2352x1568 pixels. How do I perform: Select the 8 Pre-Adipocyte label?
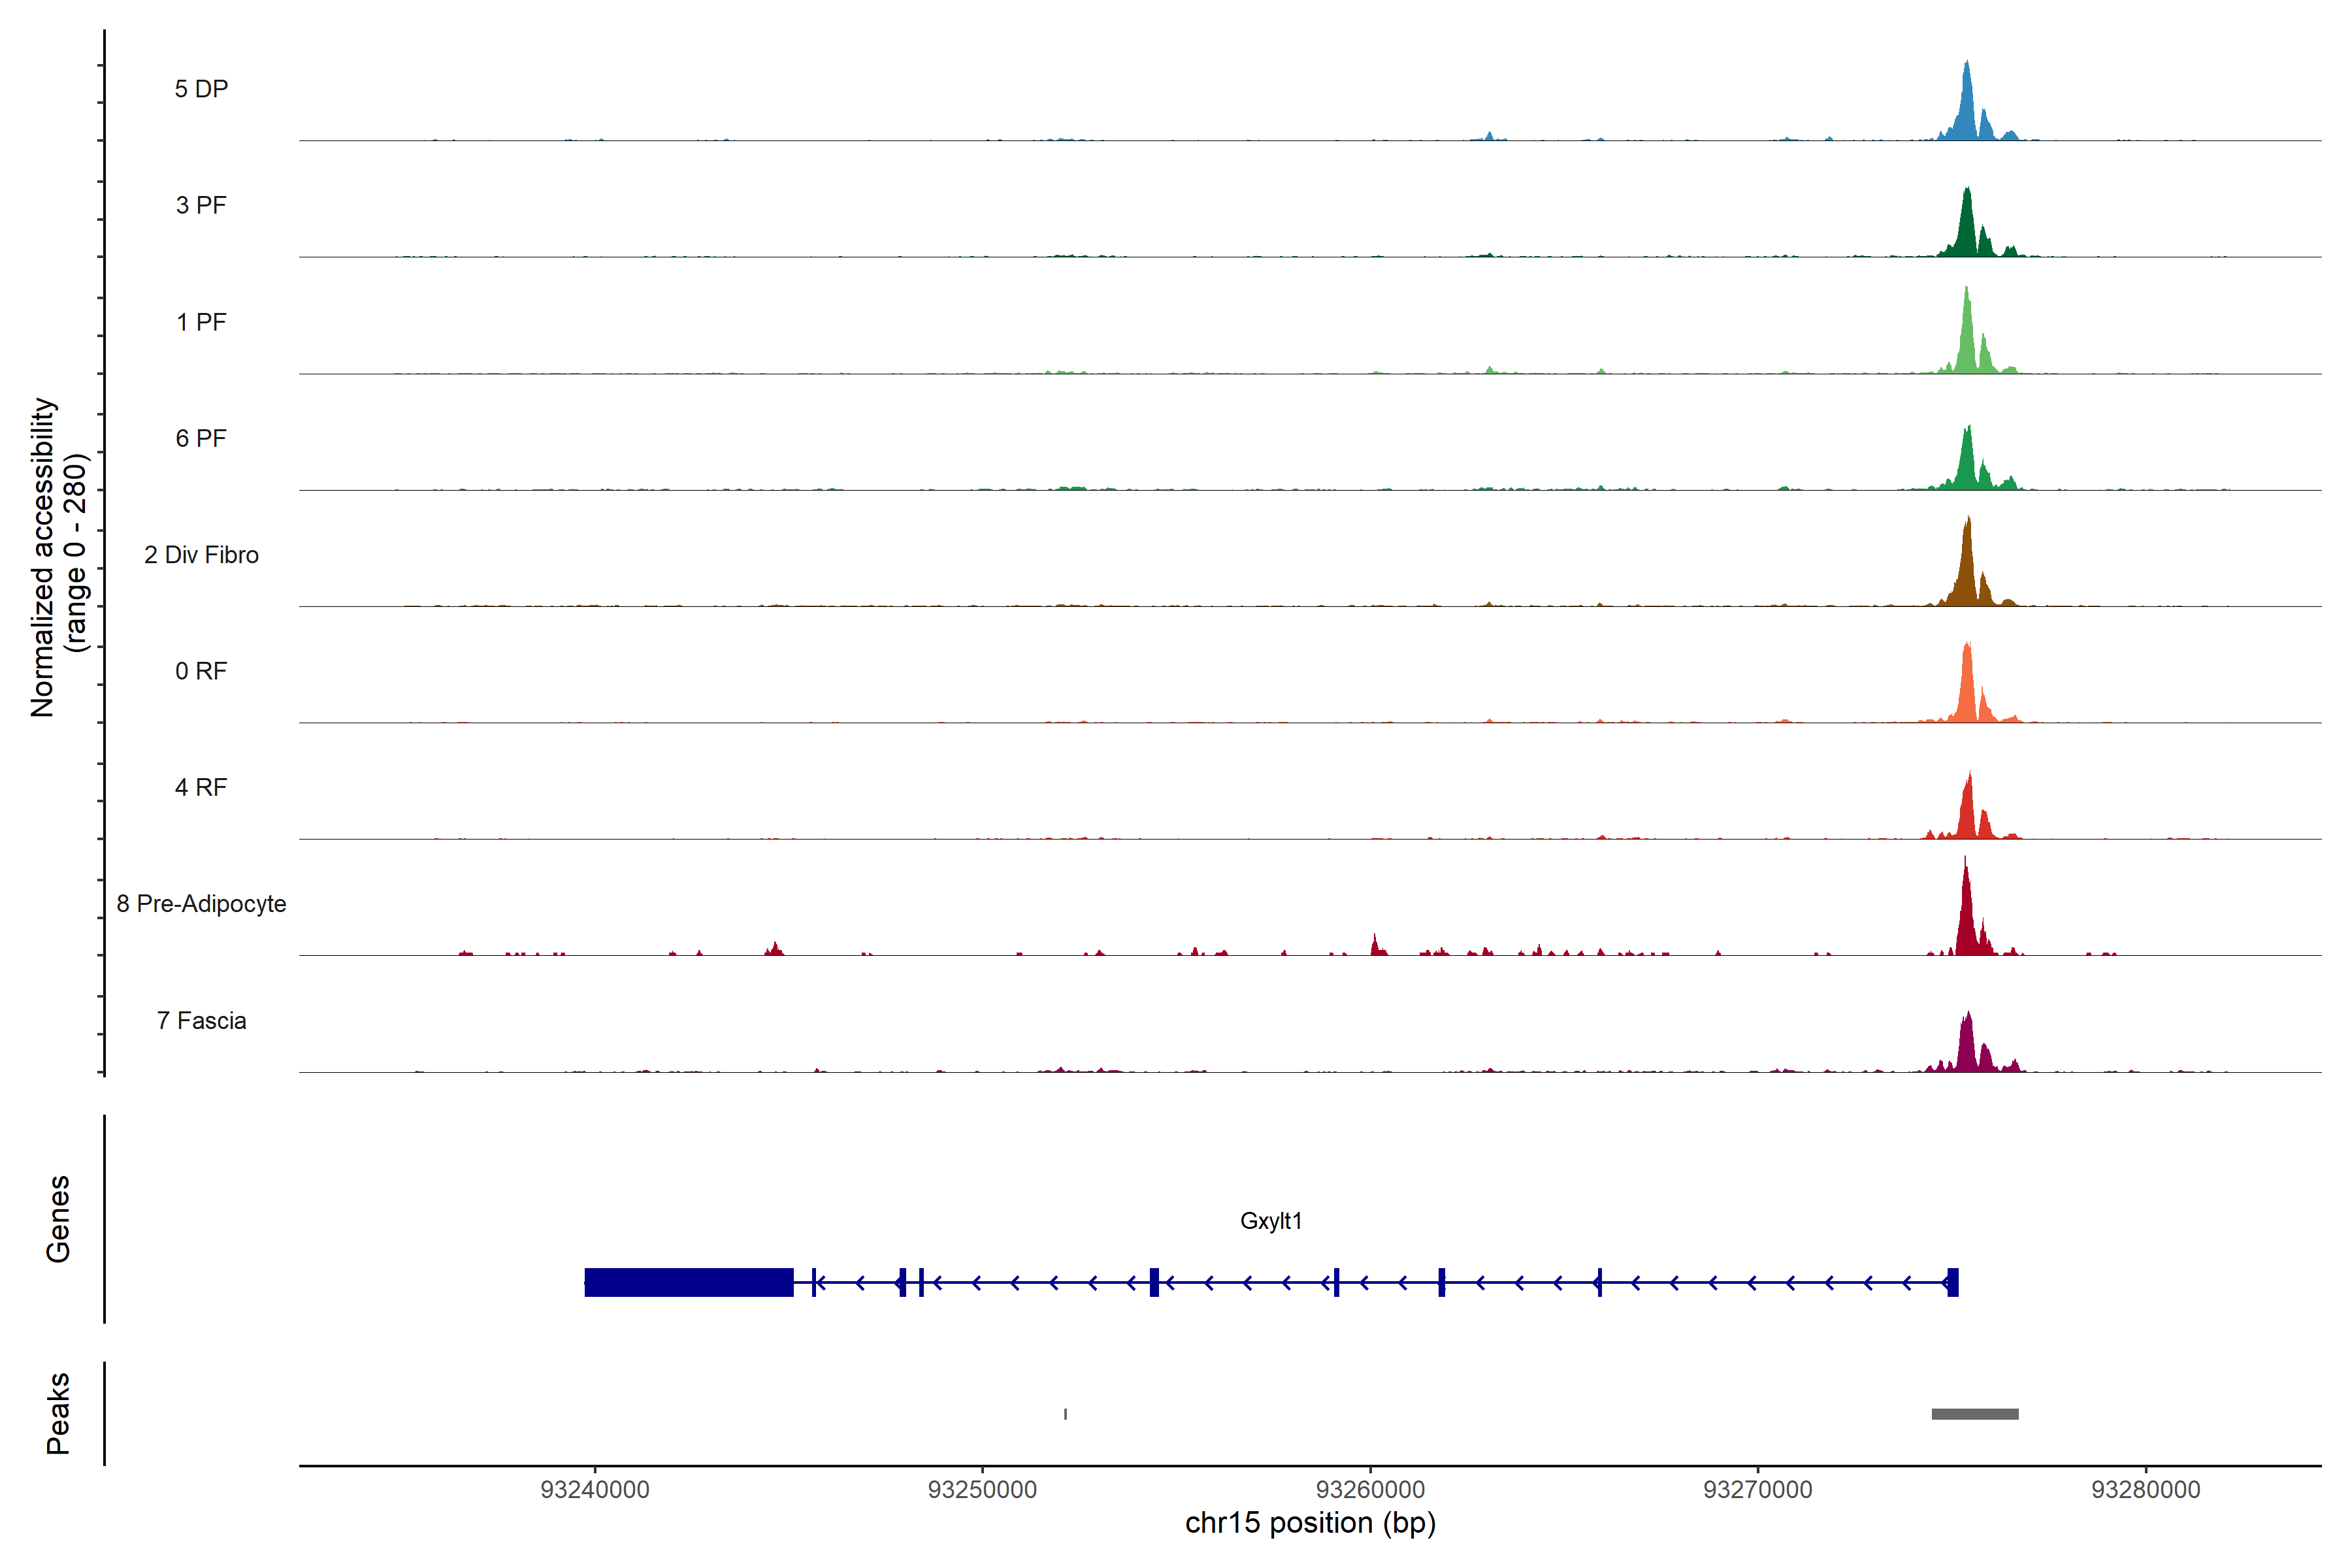click(201, 904)
